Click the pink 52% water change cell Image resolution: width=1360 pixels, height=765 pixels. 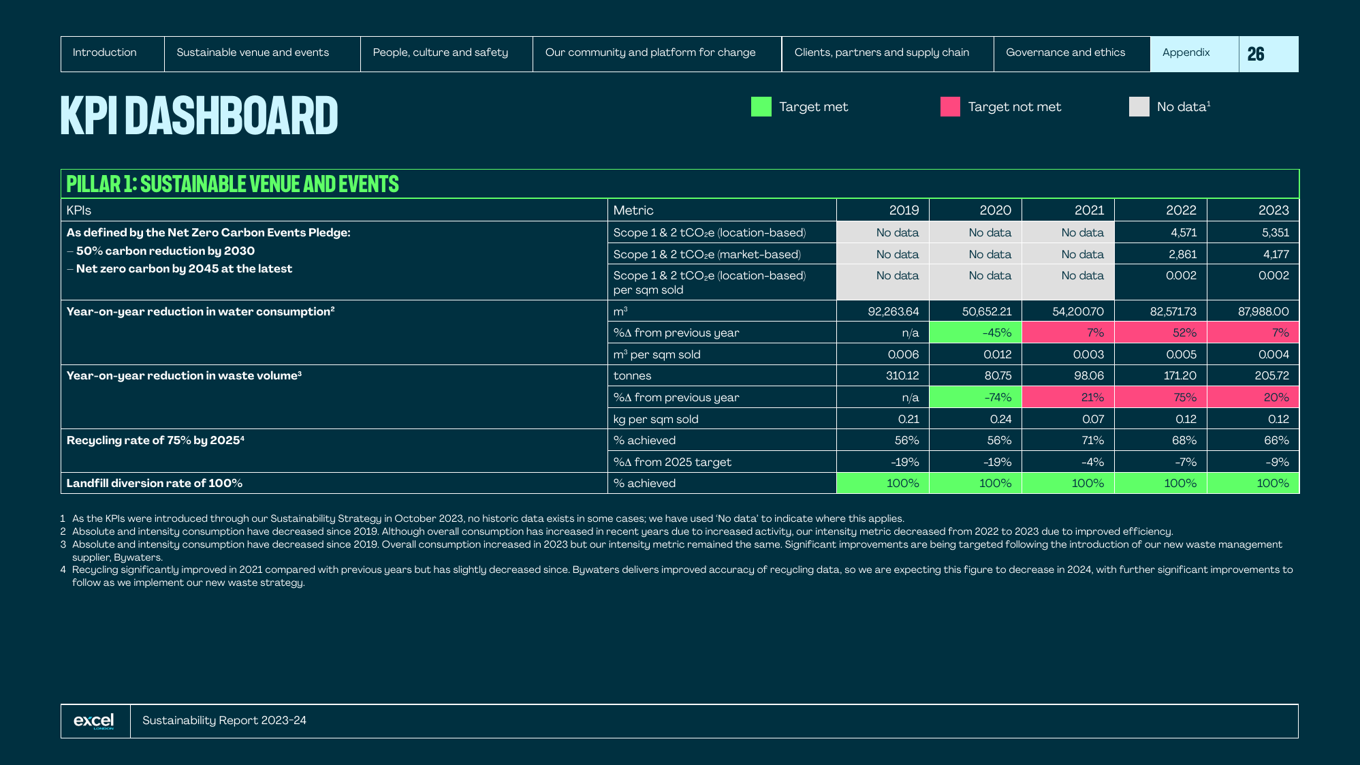[1160, 332]
